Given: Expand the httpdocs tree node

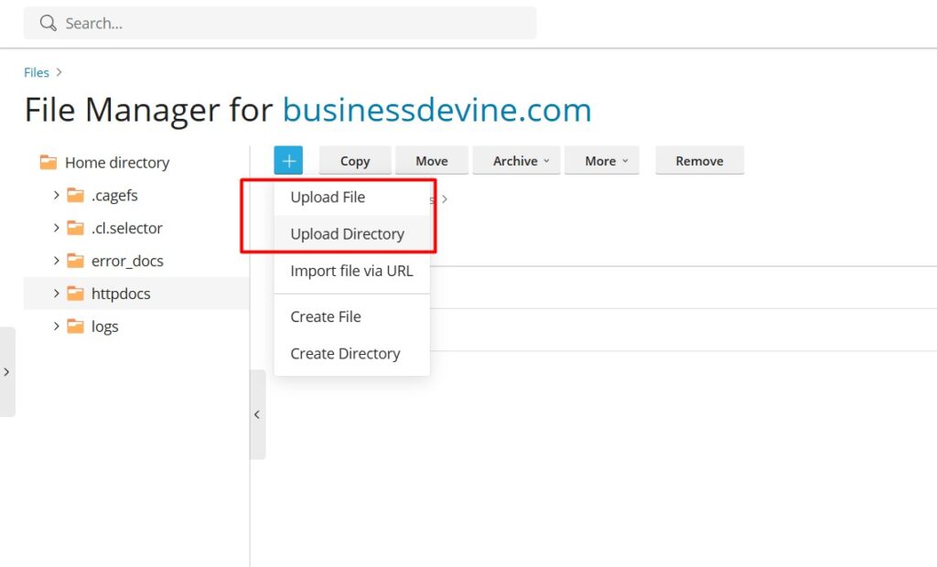Looking at the screenshot, I should click(x=56, y=294).
